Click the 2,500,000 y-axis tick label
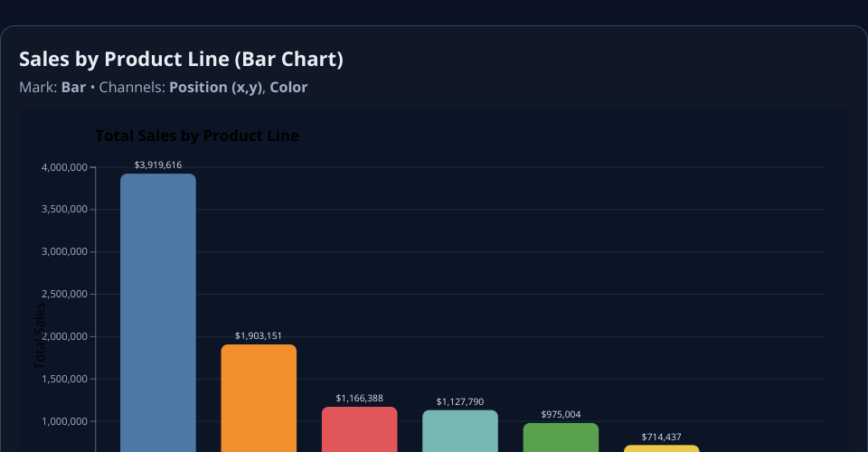This screenshot has width=868, height=452. point(64,295)
